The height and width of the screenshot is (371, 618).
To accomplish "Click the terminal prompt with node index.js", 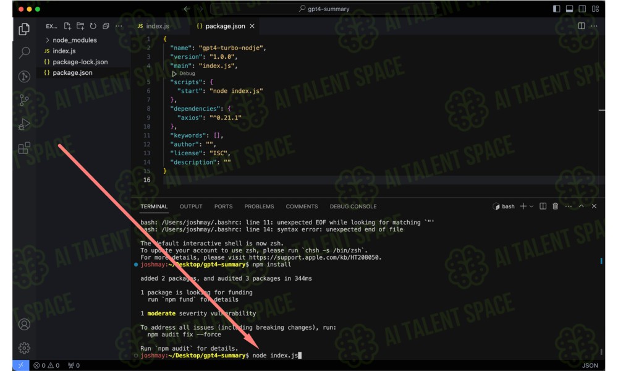I will (221, 356).
